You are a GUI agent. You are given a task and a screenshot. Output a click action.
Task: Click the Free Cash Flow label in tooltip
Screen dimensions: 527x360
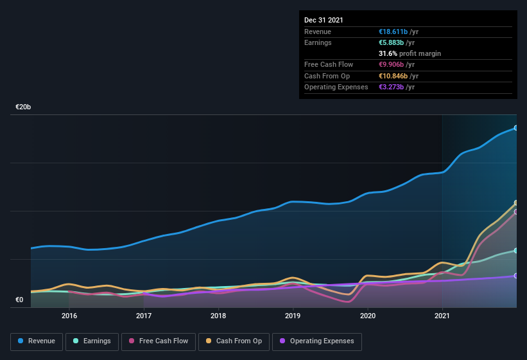[329, 64]
